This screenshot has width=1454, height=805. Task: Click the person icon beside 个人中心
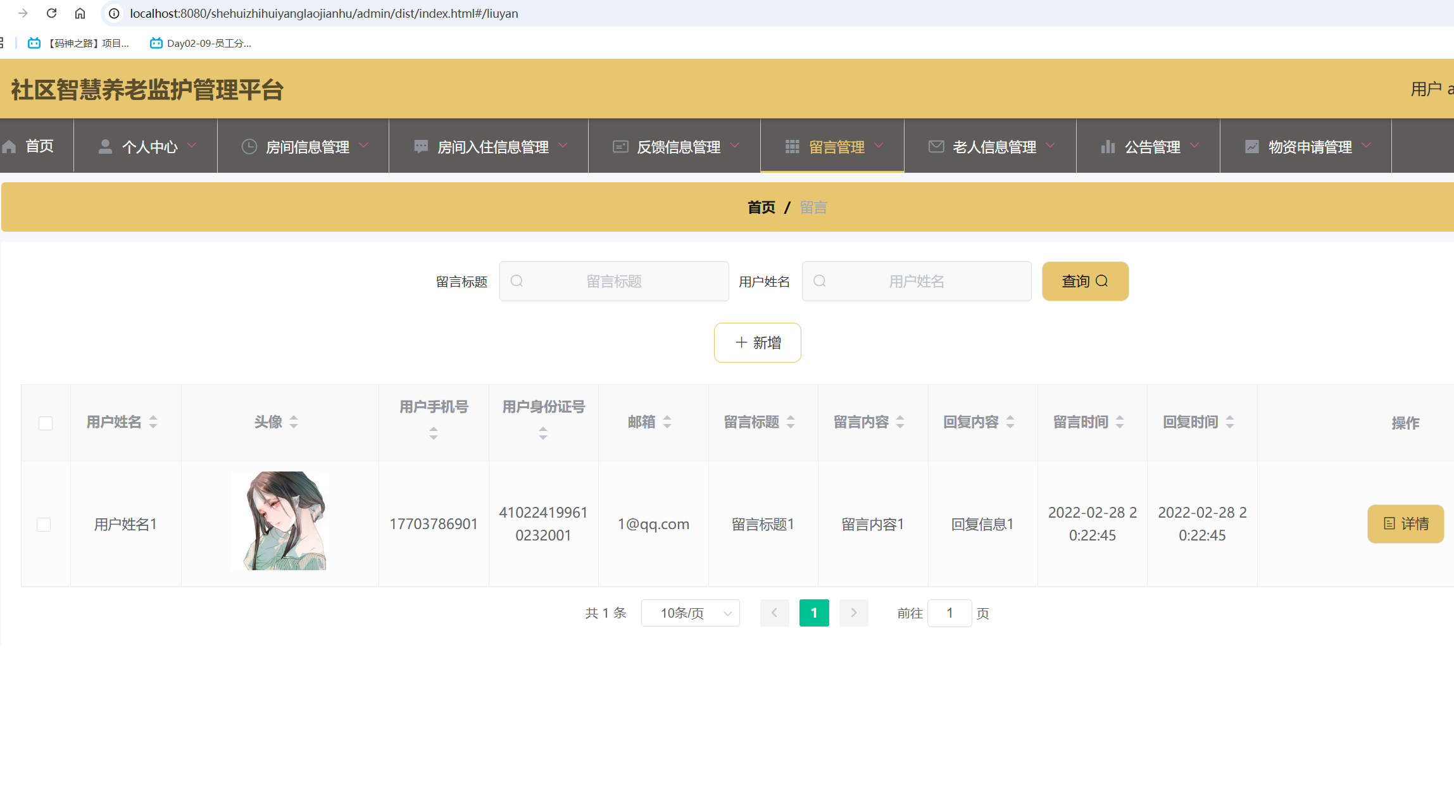click(105, 146)
